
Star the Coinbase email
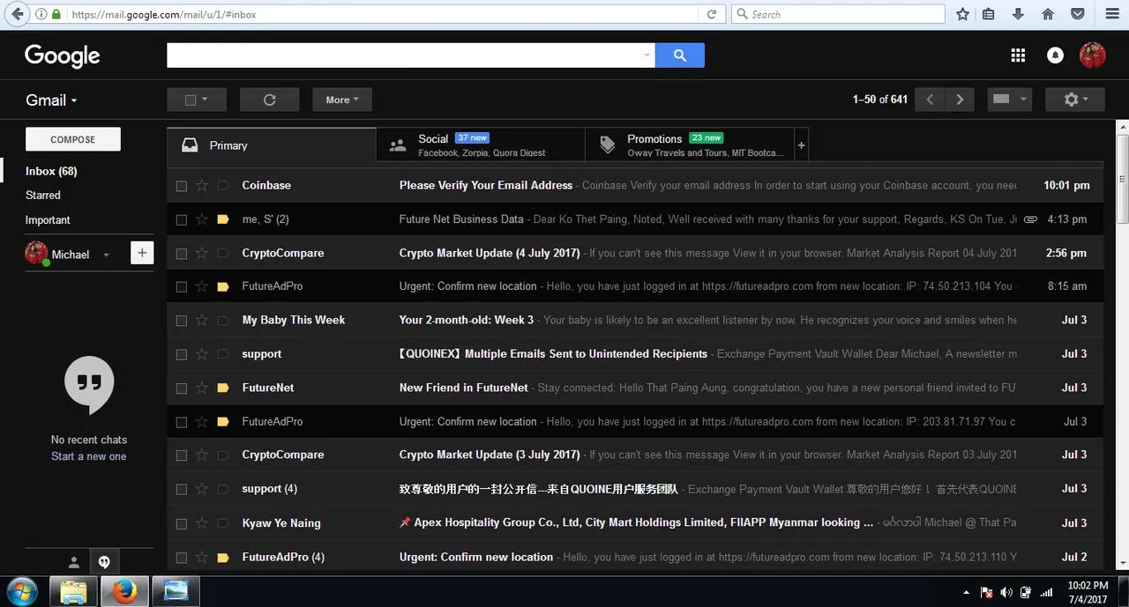coord(202,186)
